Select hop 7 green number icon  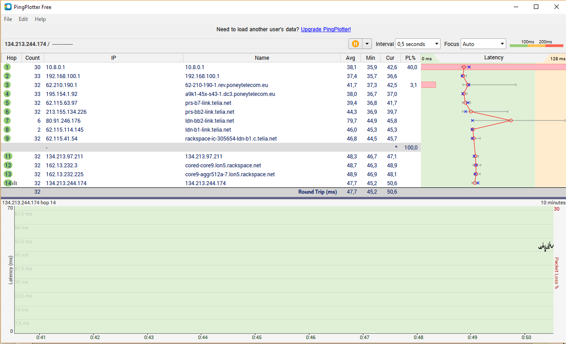[x=7, y=120]
